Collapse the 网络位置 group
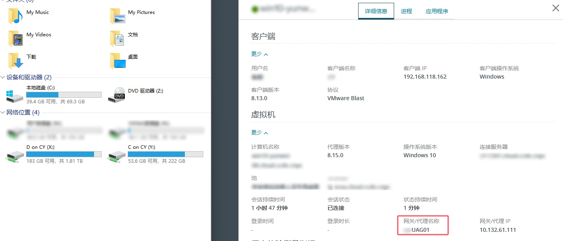 [3, 113]
